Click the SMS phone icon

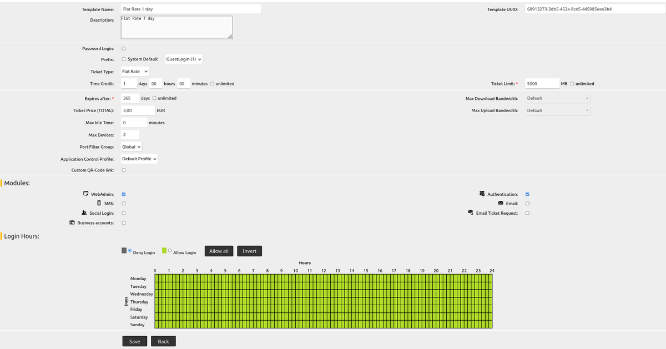(99, 204)
